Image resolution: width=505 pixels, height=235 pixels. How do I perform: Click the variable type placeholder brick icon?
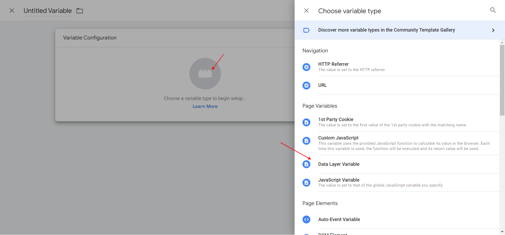click(x=205, y=74)
